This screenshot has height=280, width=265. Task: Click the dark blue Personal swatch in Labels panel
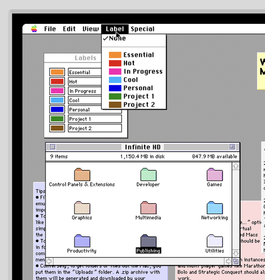coord(57,110)
